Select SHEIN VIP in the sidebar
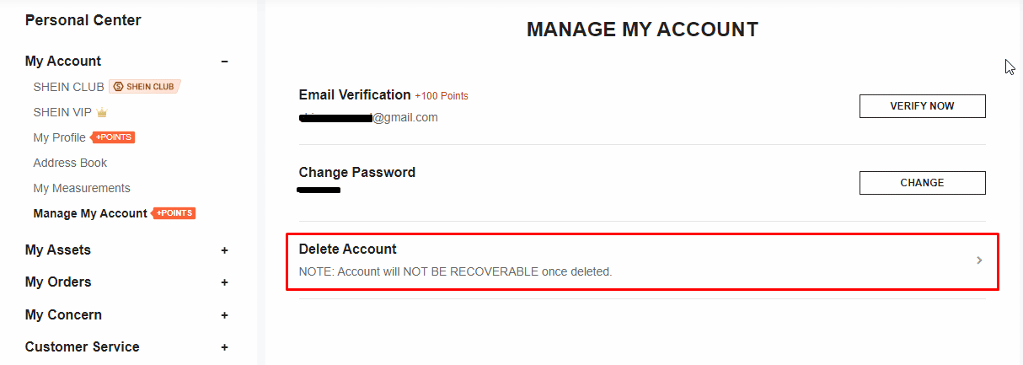1023x365 pixels. pyautogui.click(x=63, y=112)
